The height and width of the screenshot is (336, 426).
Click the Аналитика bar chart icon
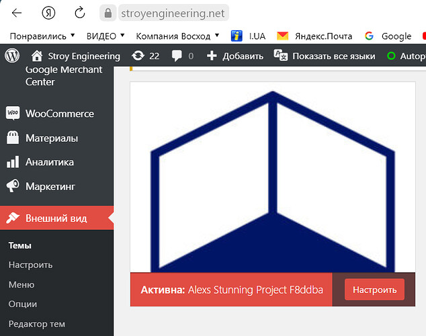13,162
